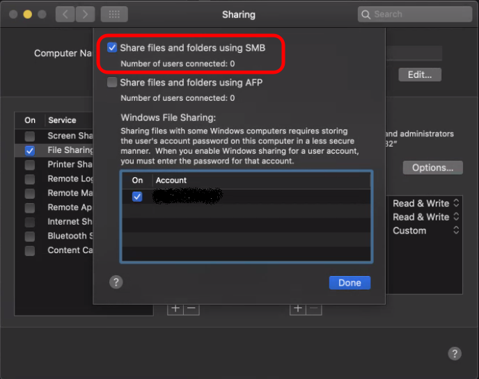Click plus button under shared folders

175,308
